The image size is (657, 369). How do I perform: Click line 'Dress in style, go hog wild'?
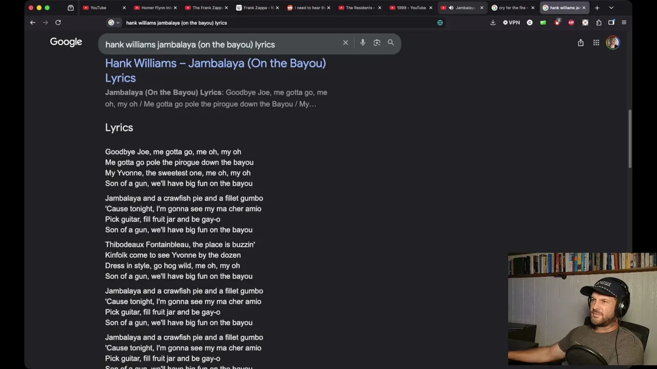[x=172, y=265]
